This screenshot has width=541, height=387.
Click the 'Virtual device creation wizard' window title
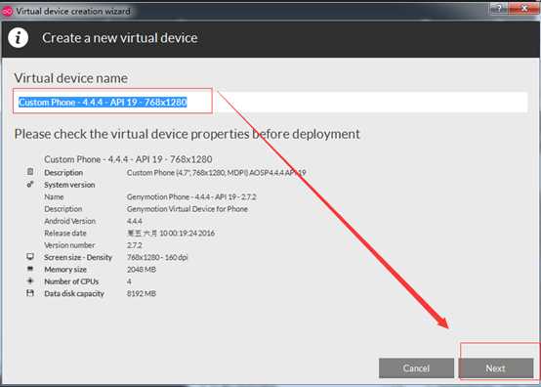(73, 12)
